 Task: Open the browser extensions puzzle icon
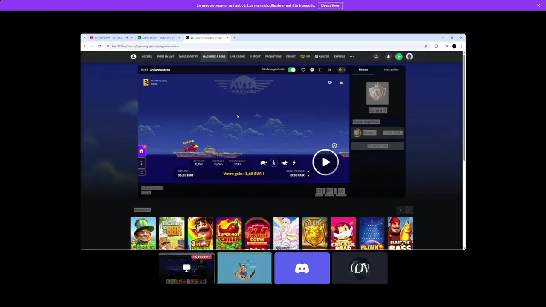436,46
